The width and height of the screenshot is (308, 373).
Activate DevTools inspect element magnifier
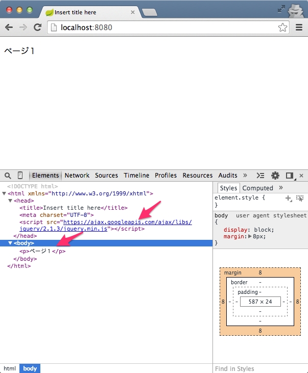[8, 176]
